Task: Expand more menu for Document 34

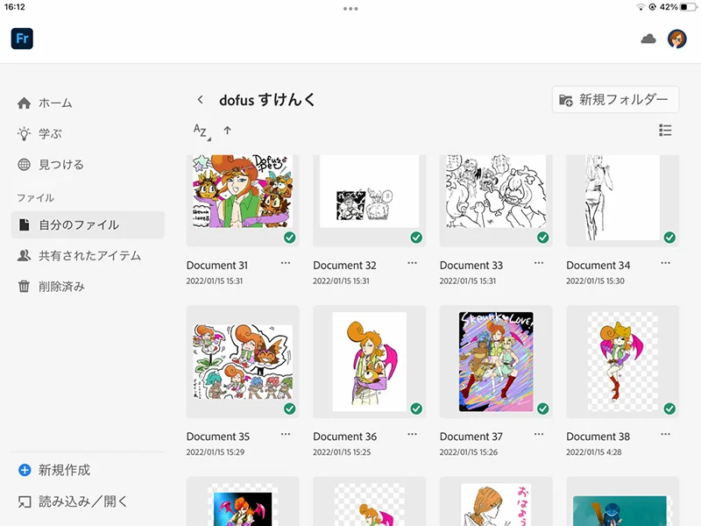Action: click(665, 263)
